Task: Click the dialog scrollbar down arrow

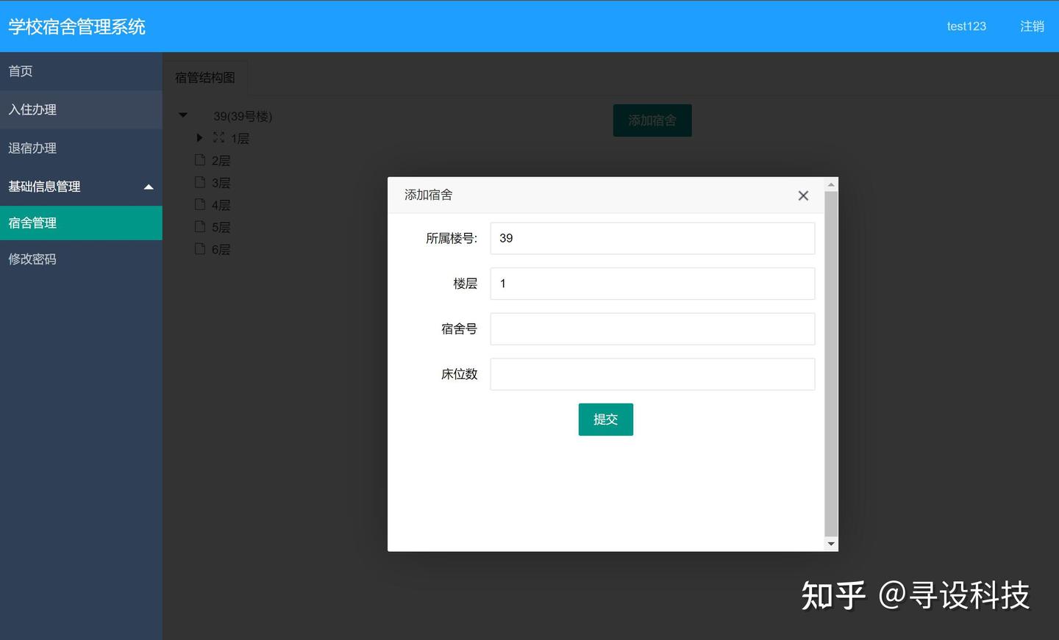Action: coord(831,544)
